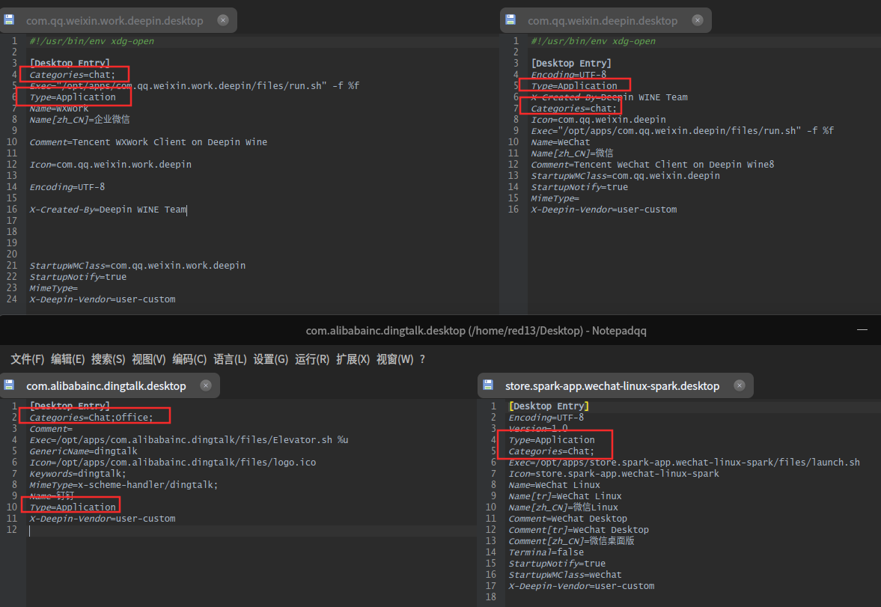
Task: Click the line 'StartupWMClass=wechat'
Action: [564, 574]
